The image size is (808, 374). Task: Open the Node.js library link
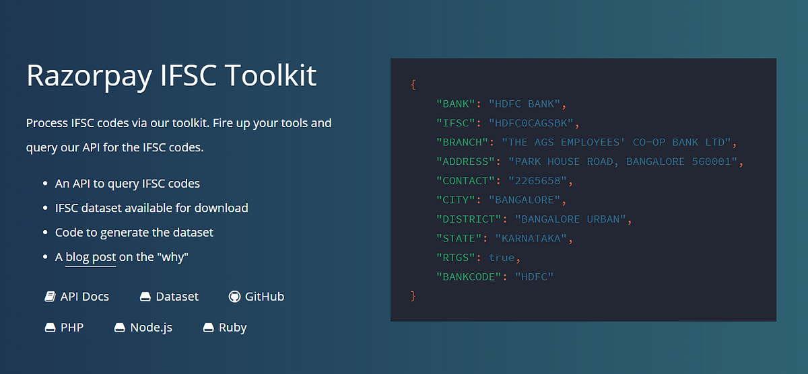click(x=143, y=328)
